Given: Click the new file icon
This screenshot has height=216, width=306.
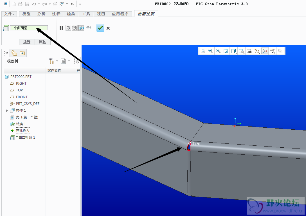Looking at the screenshot, I should coord(14,4).
